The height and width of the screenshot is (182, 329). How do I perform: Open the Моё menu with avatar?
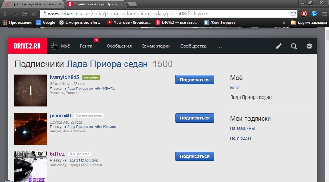(x=60, y=46)
